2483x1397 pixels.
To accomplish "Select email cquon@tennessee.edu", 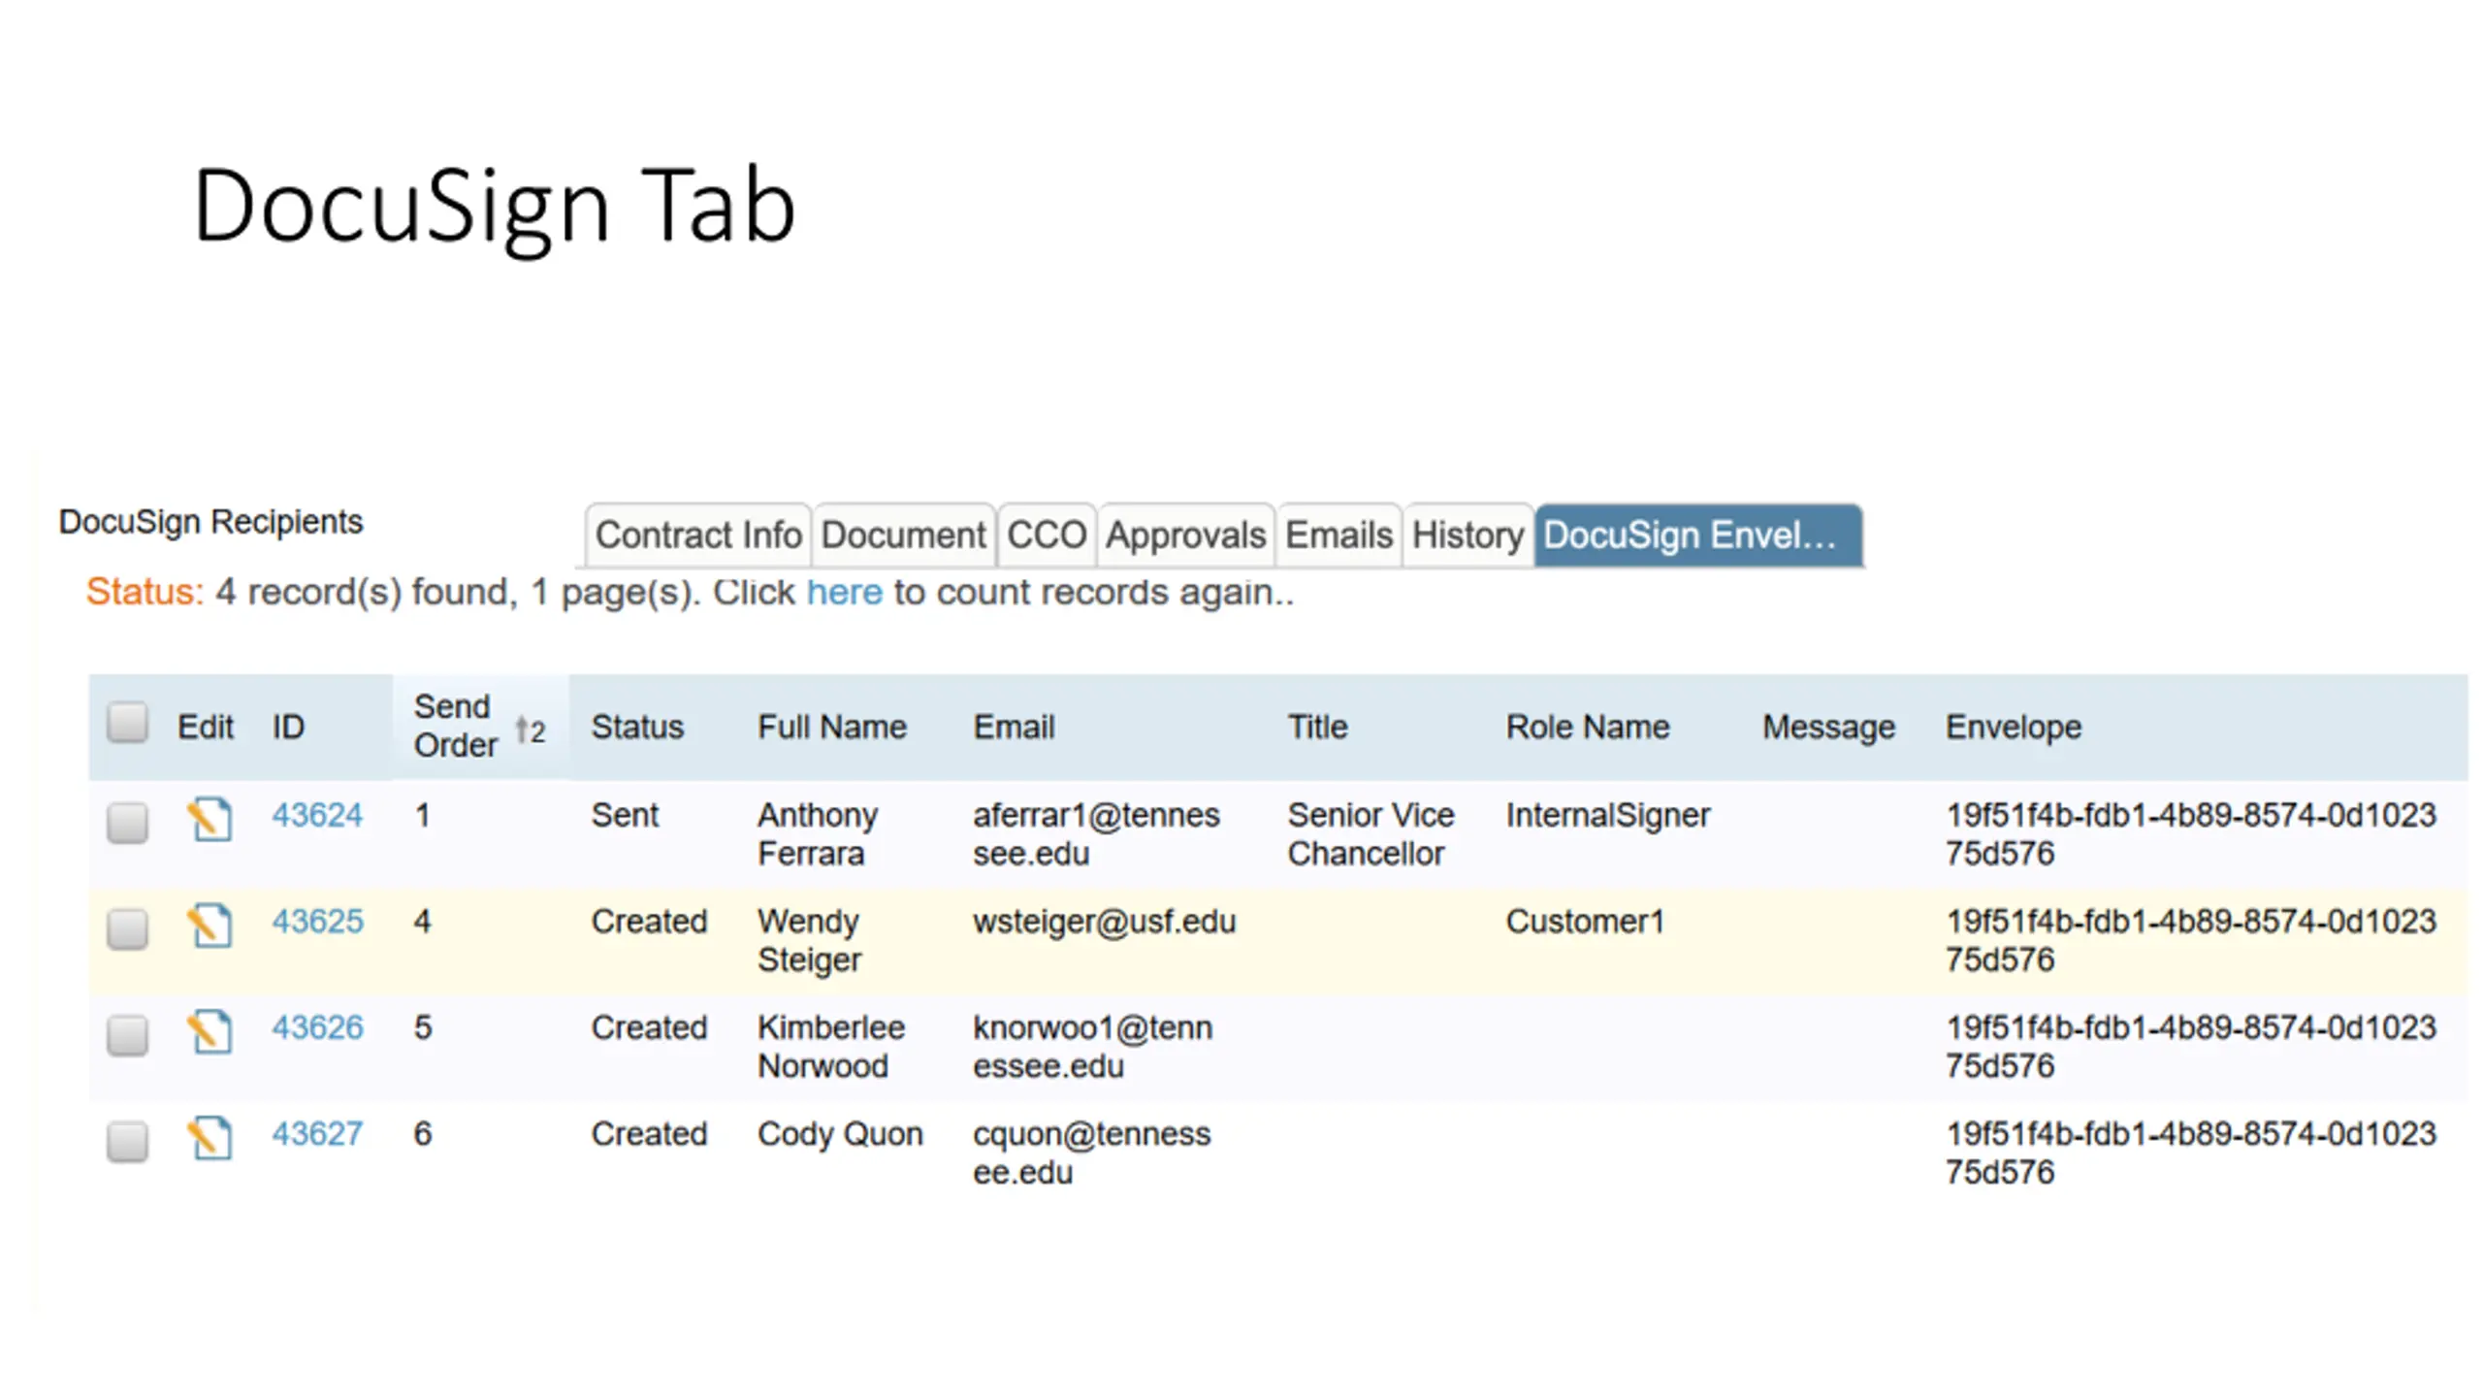I will 1092,1153.
